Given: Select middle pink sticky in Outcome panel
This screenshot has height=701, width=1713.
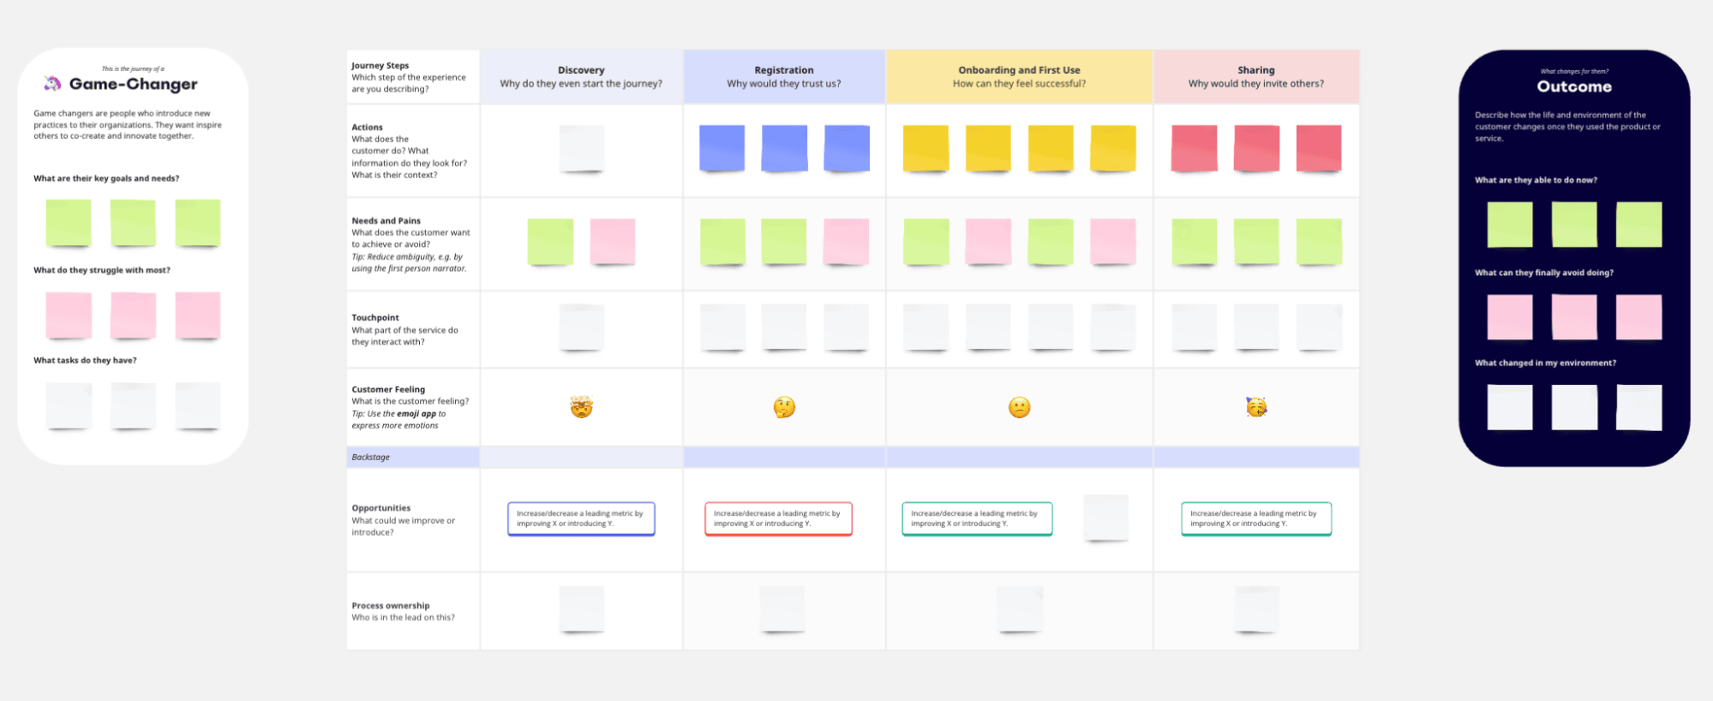Looking at the screenshot, I should (x=1574, y=317).
